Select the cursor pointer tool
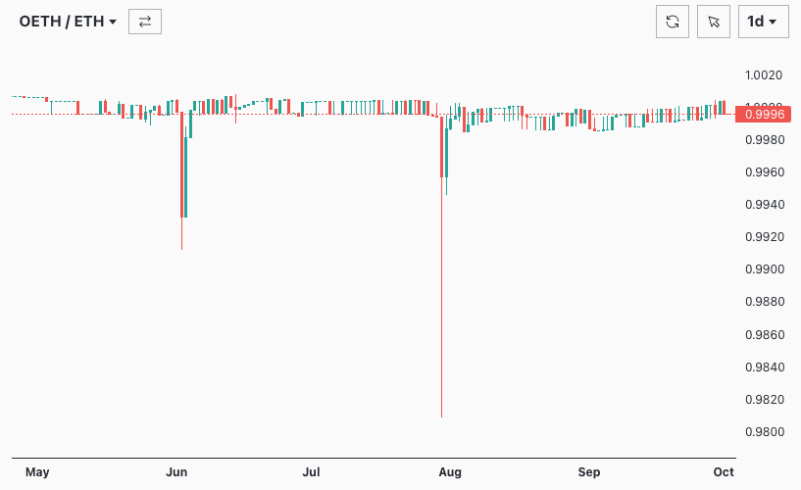Image resolution: width=801 pixels, height=490 pixels. pos(714,22)
